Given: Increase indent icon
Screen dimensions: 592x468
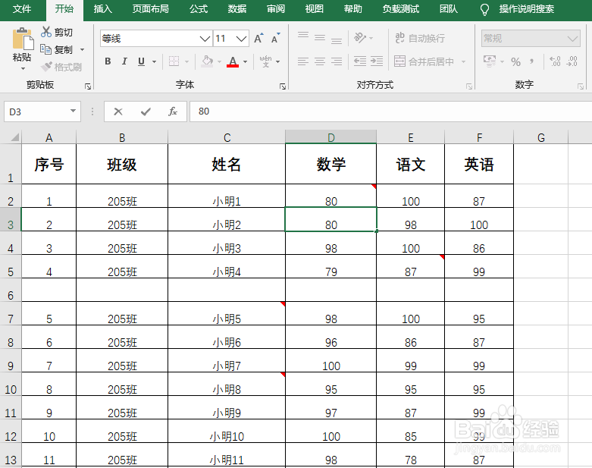Looking at the screenshot, I should click(x=377, y=61).
